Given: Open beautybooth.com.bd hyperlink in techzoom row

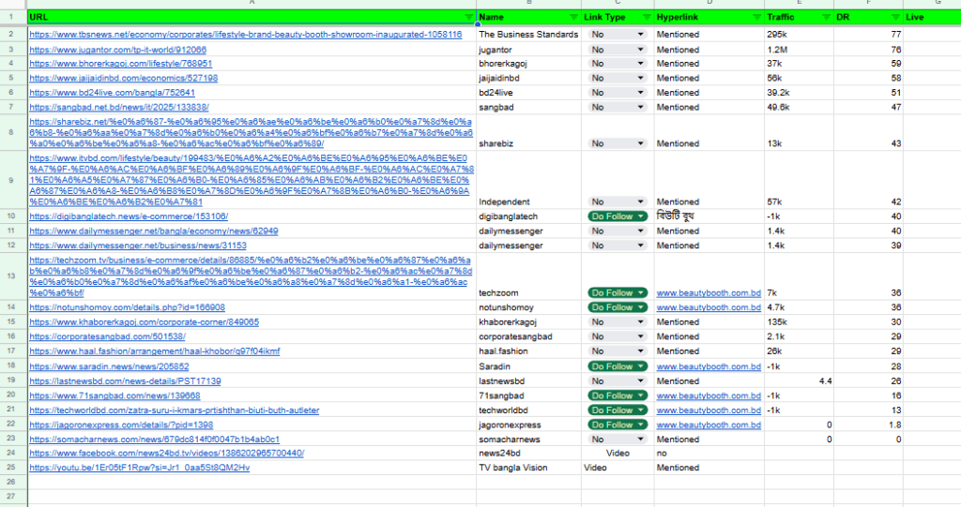Looking at the screenshot, I should click(x=709, y=292).
